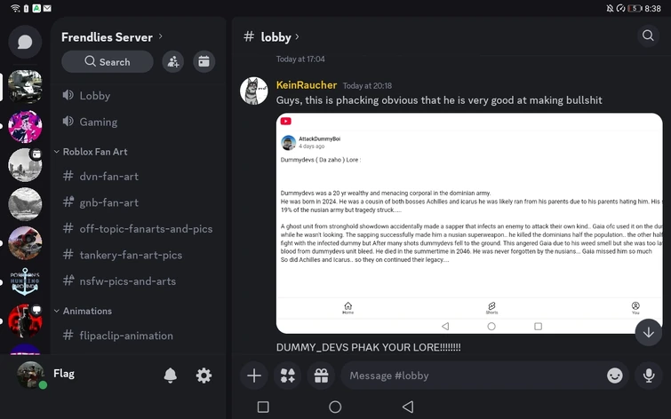Screen dimensions: 671x419
Task: Open user settings gear icon
Action: pyautogui.click(x=204, y=376)
